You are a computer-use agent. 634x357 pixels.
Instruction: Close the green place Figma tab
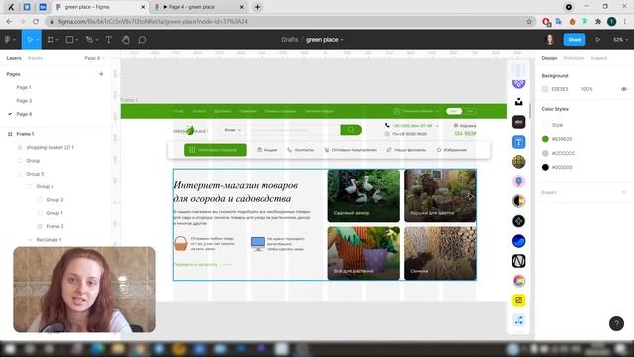[143, 7]
